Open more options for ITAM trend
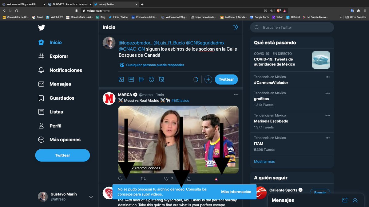This screenshot has width=369, height=207. tap(327, 138)
